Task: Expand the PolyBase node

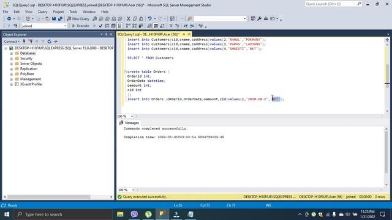Action: [11, 74]
